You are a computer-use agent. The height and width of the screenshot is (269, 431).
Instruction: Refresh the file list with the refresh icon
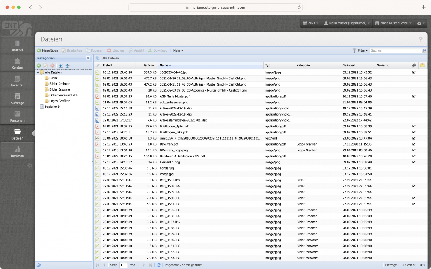pos(159,265)
